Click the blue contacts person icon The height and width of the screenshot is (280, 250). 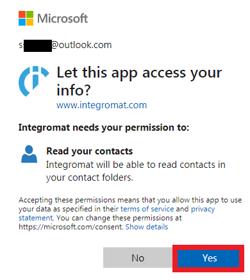29,154
